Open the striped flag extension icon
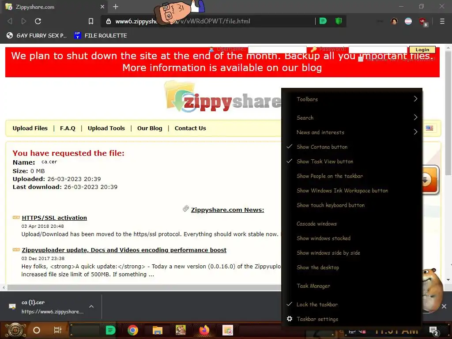Viewport: 452px width, 339px height. click(408, 21)
